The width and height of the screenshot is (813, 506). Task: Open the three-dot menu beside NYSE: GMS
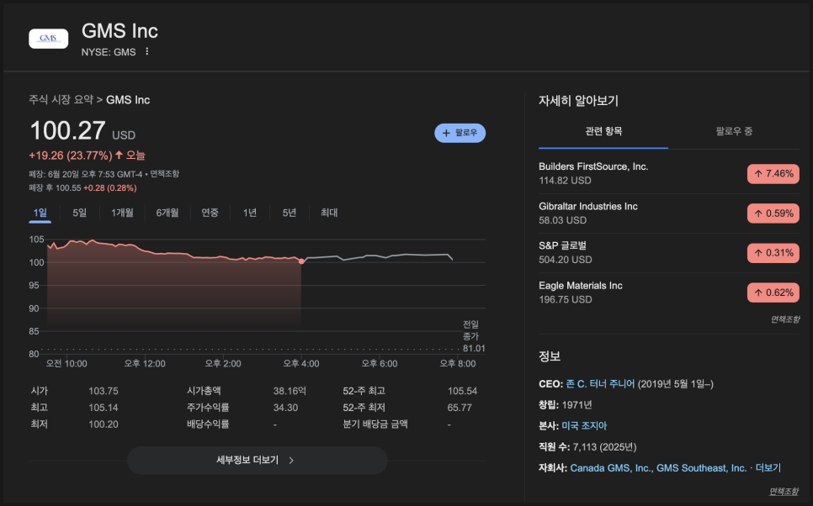(147, 51)
